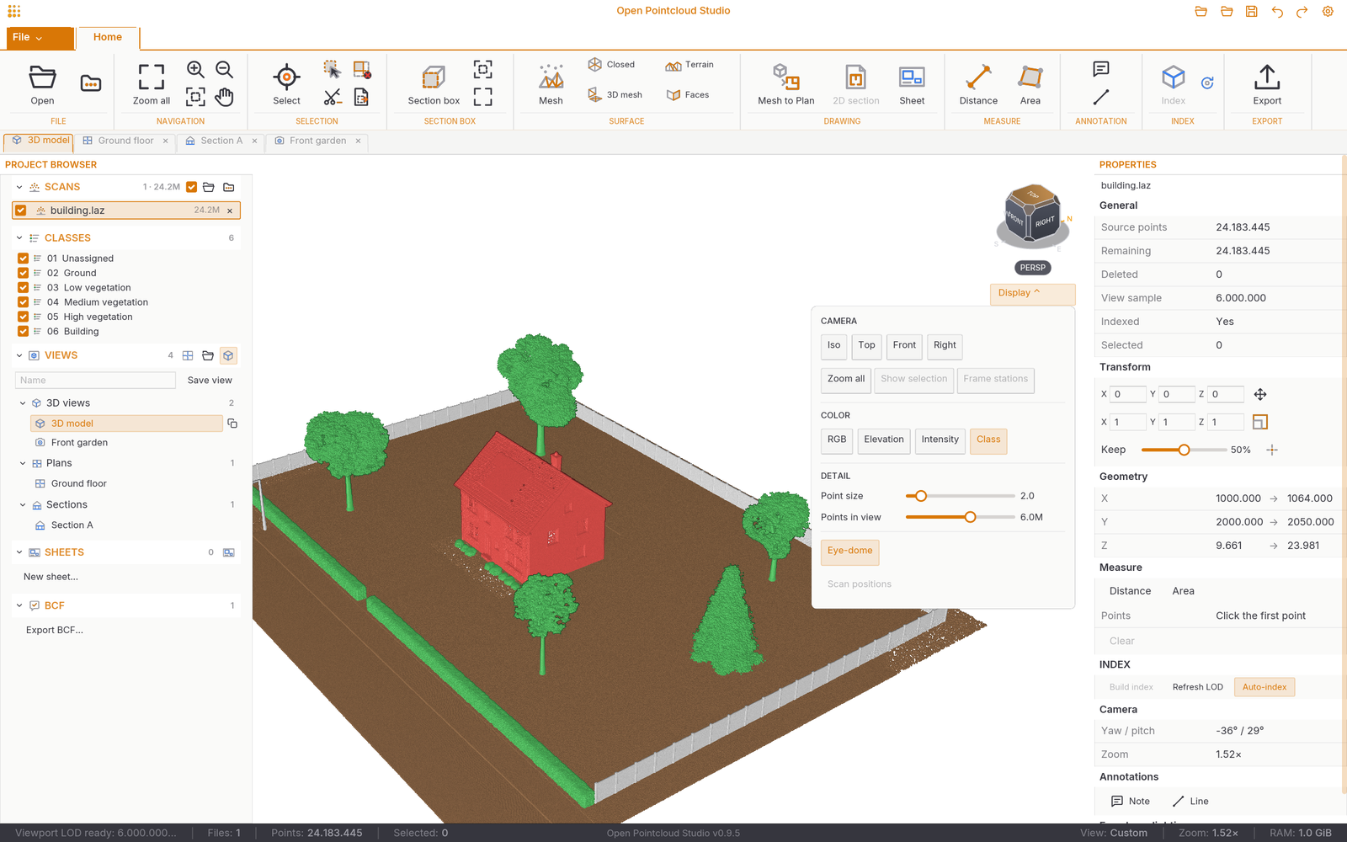Viewport: 1347px width, 842px height.
Task: Adjust the Point size slider
Action: [x=960, y=496]
